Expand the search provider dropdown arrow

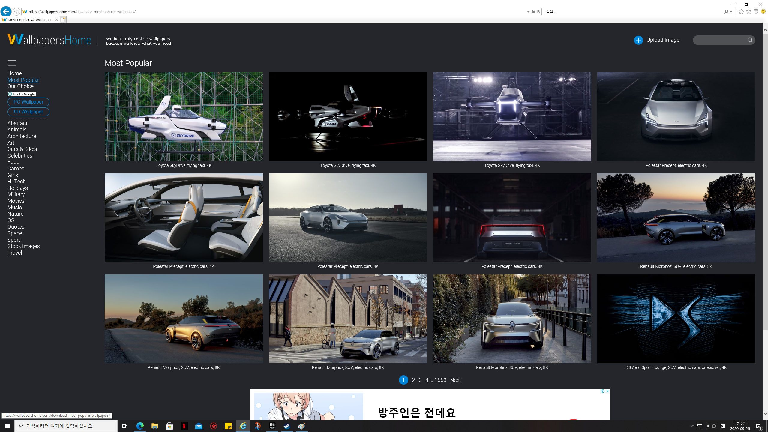[731, 12]
